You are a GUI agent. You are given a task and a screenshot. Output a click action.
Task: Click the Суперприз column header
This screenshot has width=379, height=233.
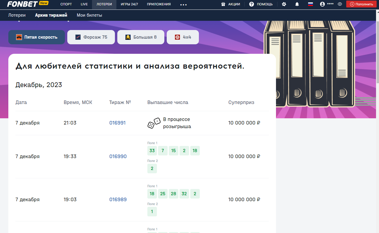coord(241,103)
